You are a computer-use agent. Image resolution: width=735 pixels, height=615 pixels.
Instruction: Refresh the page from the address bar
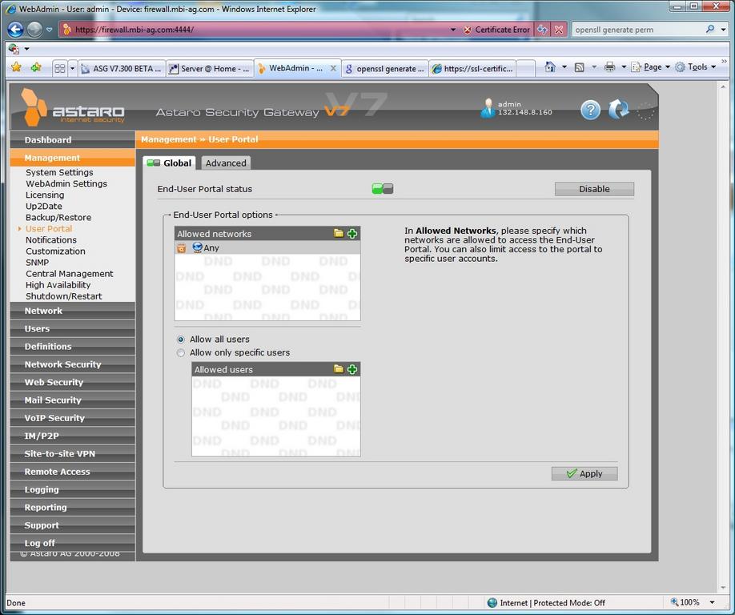(542, 30)
